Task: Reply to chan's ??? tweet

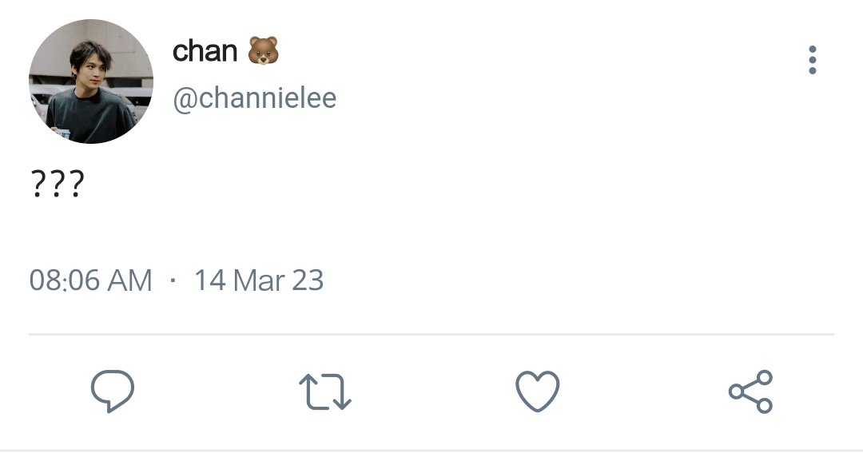Action: tap(113, 391)
